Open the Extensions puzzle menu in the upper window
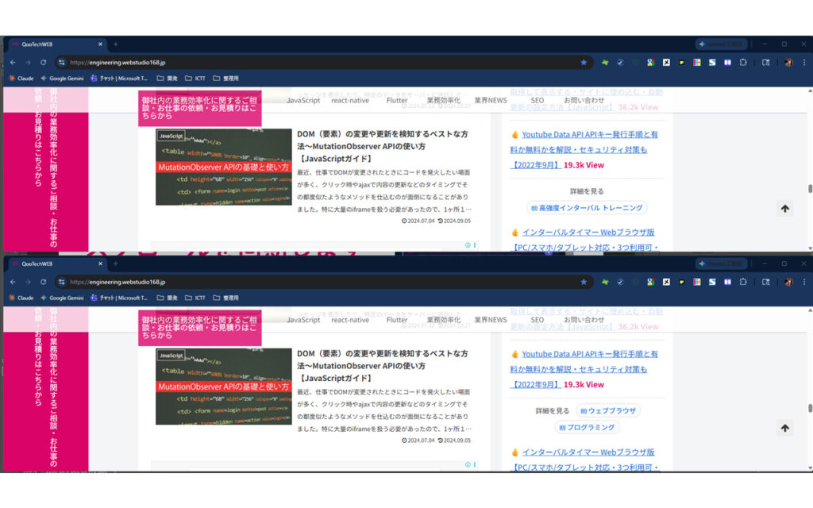This screenshot has height=508, width=813. tap(743, 62)
